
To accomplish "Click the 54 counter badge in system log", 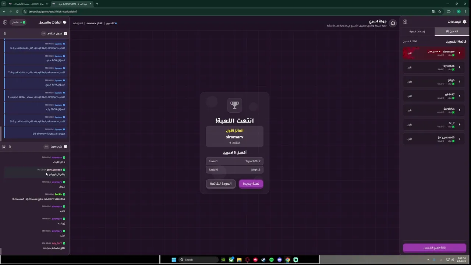I will point(43,33).
